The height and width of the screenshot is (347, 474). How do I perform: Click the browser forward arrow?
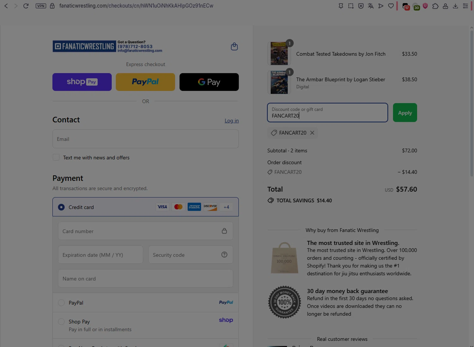(15, 6)
